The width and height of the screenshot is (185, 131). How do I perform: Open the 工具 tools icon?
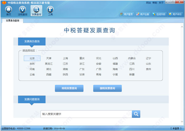(x=50, y=11)
